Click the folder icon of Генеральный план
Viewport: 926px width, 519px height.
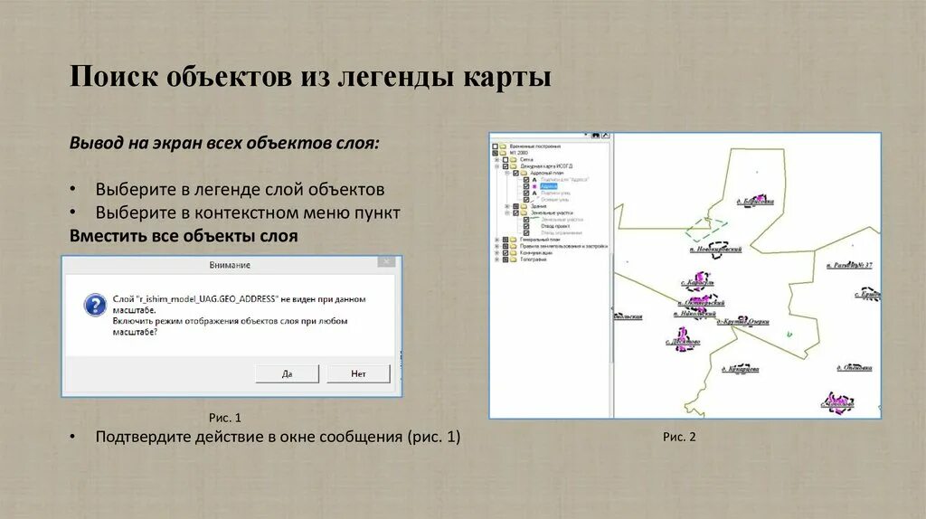pyautogui.click(x=514, y=239)
